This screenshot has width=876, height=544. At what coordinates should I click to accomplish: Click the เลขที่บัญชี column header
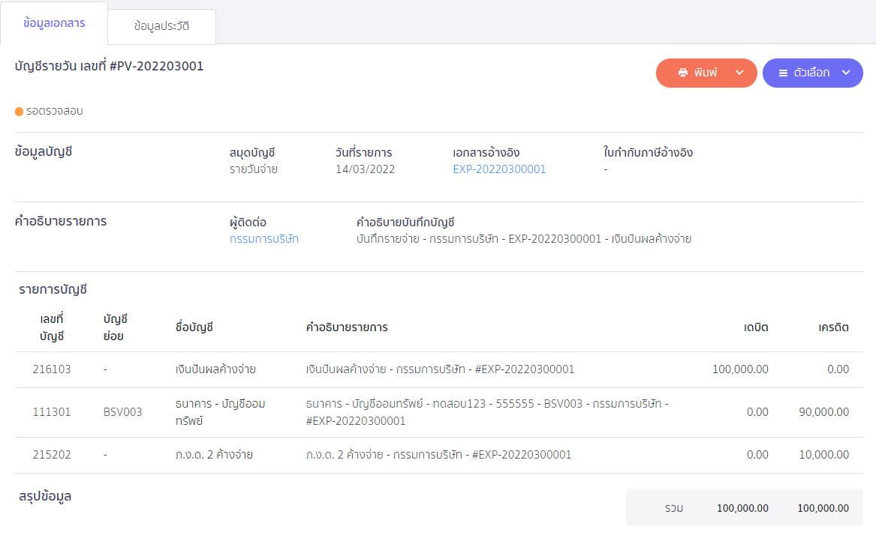point(52,327)
